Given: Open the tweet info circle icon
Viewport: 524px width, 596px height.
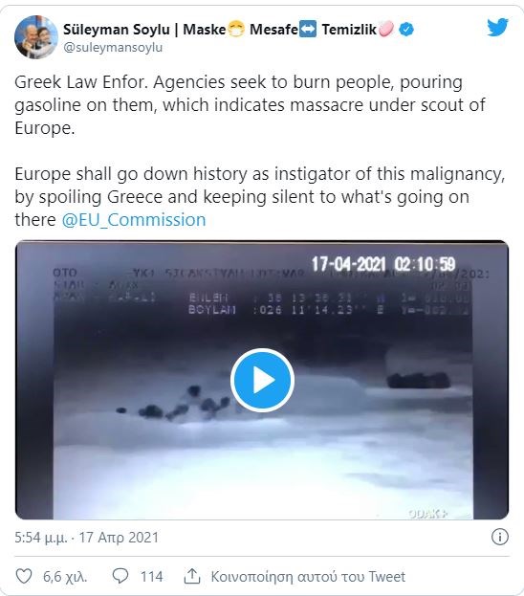Looking at the screenshot, I should pyautogui.click(x=500, y=537).
